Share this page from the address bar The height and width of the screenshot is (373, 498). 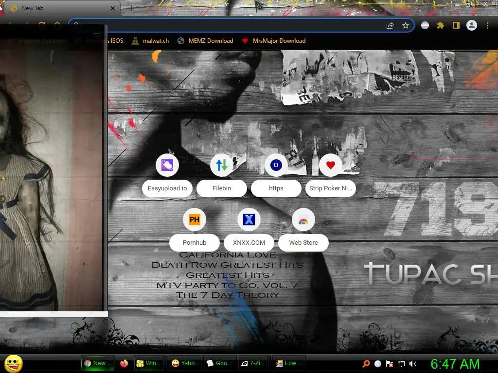tap(391, 25)
